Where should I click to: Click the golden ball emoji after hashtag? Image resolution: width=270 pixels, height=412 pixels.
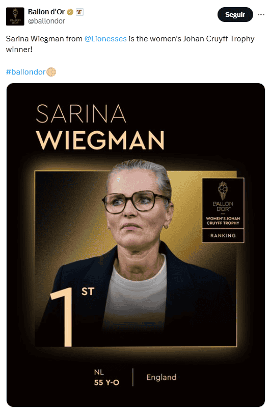[51, 72]
